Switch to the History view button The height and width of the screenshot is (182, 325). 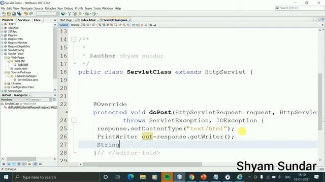75,25
